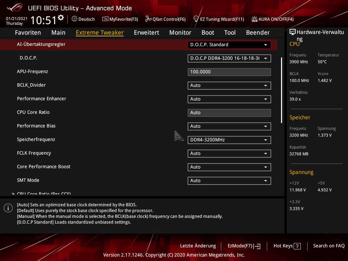Select the D.O.C.P. setting label

pos(29,58)
